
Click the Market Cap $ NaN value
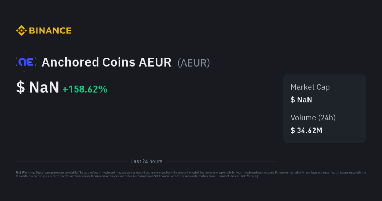(x=301, y=100)
